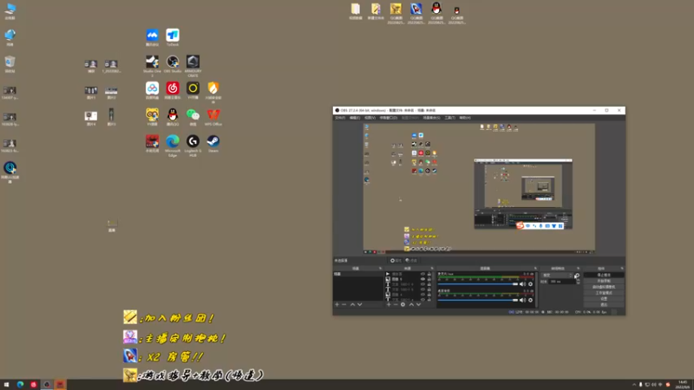Move selected source up in Sources panel
Image resolution: width=694 pixels, height=390 pixels.
tap(411, 305)
